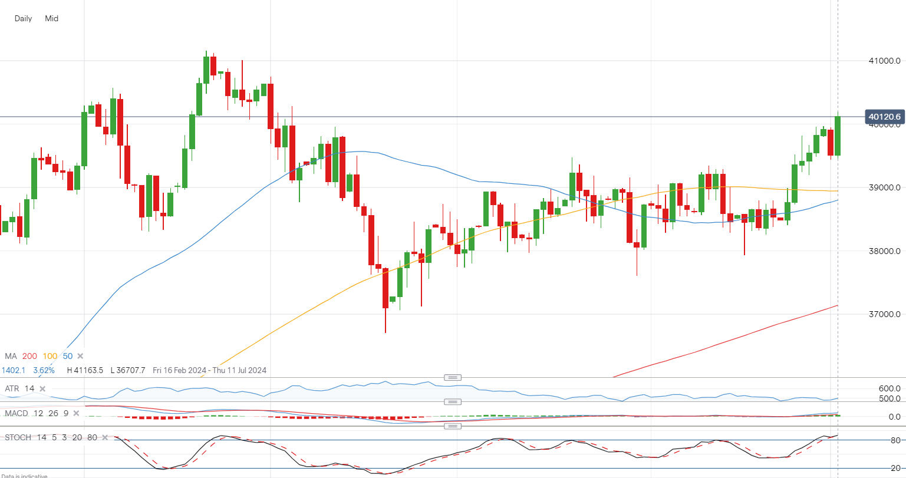Viewport: 906px width, 478px height.
Task: Click the 39000.0 price axis label
Action: (x=885, y=188)
